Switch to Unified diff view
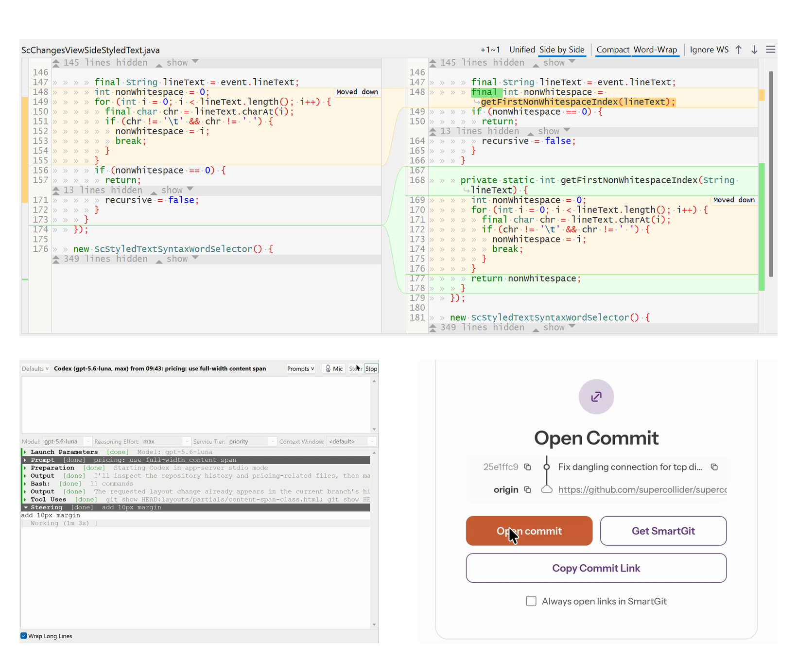 [x=522, y=50]
